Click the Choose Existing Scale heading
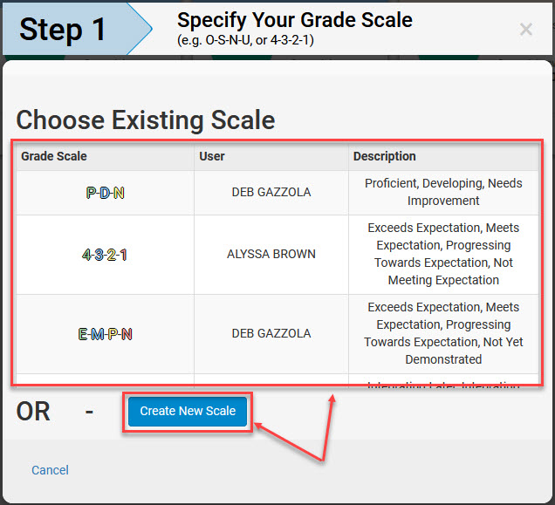The height and width of the screenshot is (505, 555). click(146, 120)
